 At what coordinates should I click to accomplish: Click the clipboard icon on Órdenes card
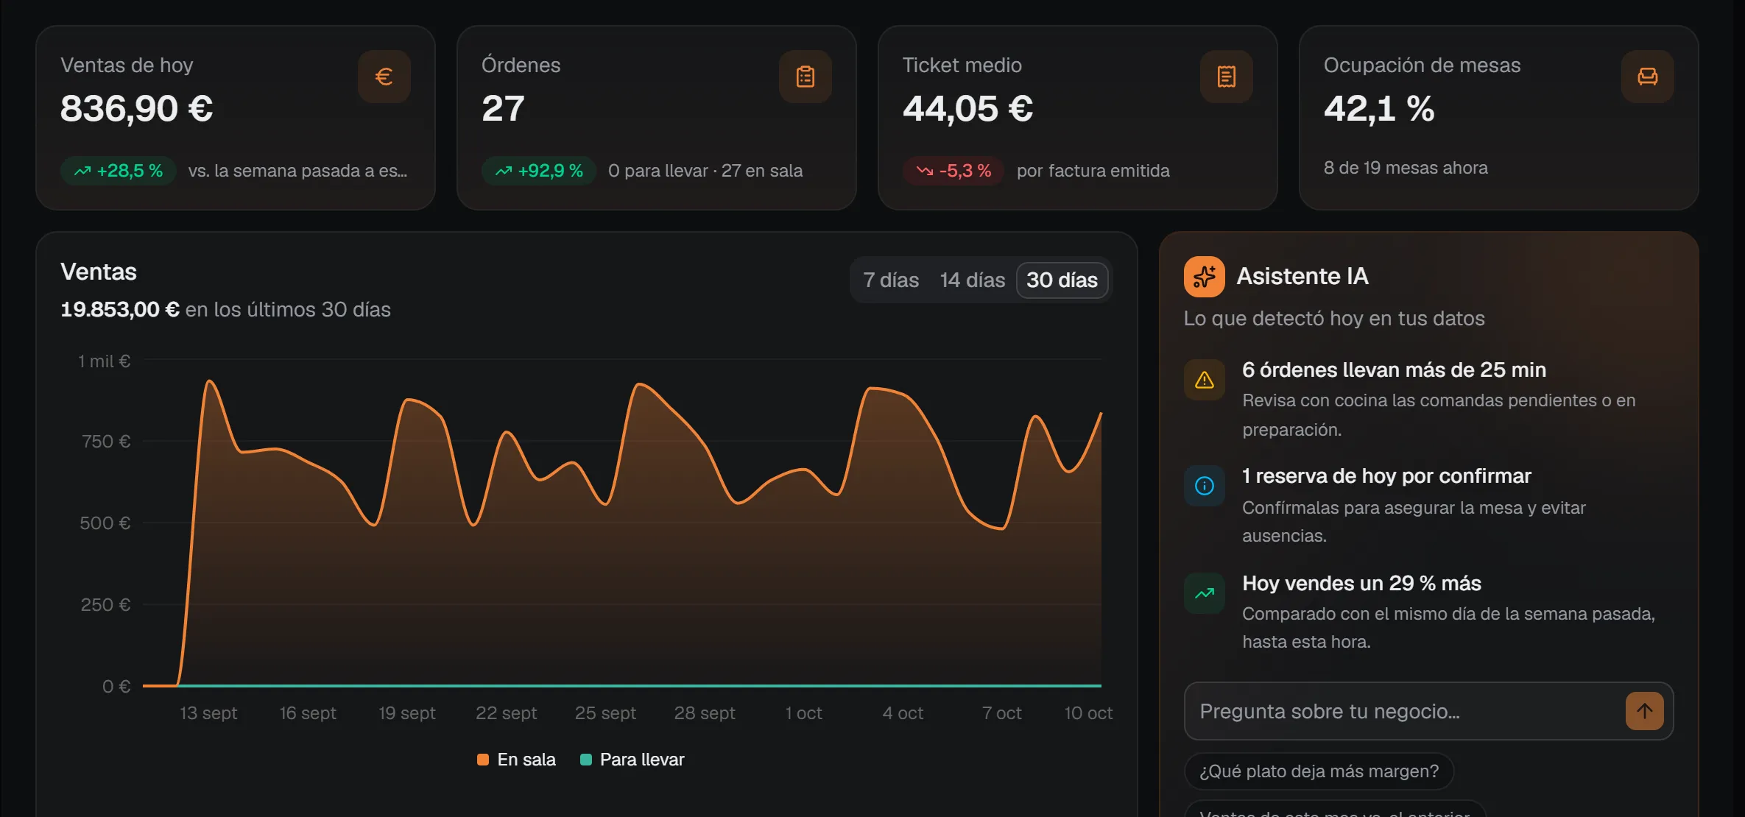tap(805, 77)
